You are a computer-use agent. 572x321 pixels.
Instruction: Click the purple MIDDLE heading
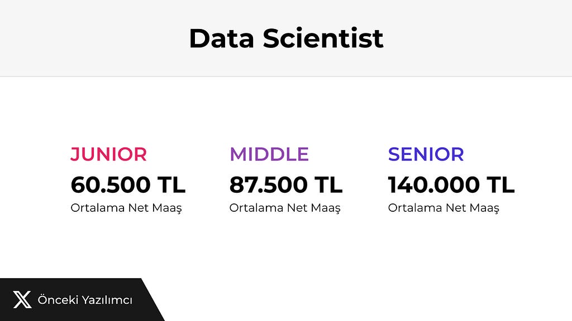click(x=269, y=154)
